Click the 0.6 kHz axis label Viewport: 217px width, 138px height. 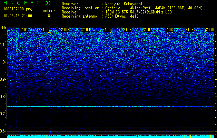[x=2, y=131]
